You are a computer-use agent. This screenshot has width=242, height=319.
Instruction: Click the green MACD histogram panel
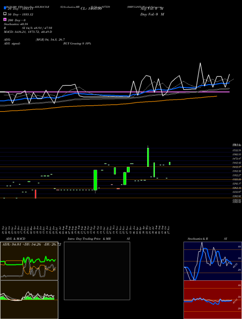29,300
